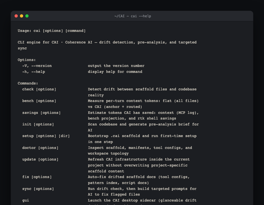The image size is (264, 205).
Task: Click the 'savings [options]' command
Action: coord(41,113)
